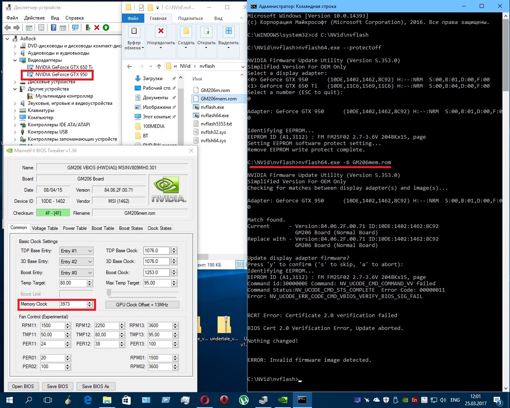The width and height of the screenshot is (510, 408).
Task: Click the Save BIOS As button
Action: (96, 386)
